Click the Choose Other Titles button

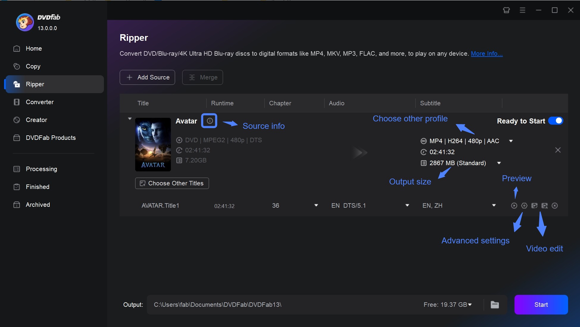pos(172,183)
